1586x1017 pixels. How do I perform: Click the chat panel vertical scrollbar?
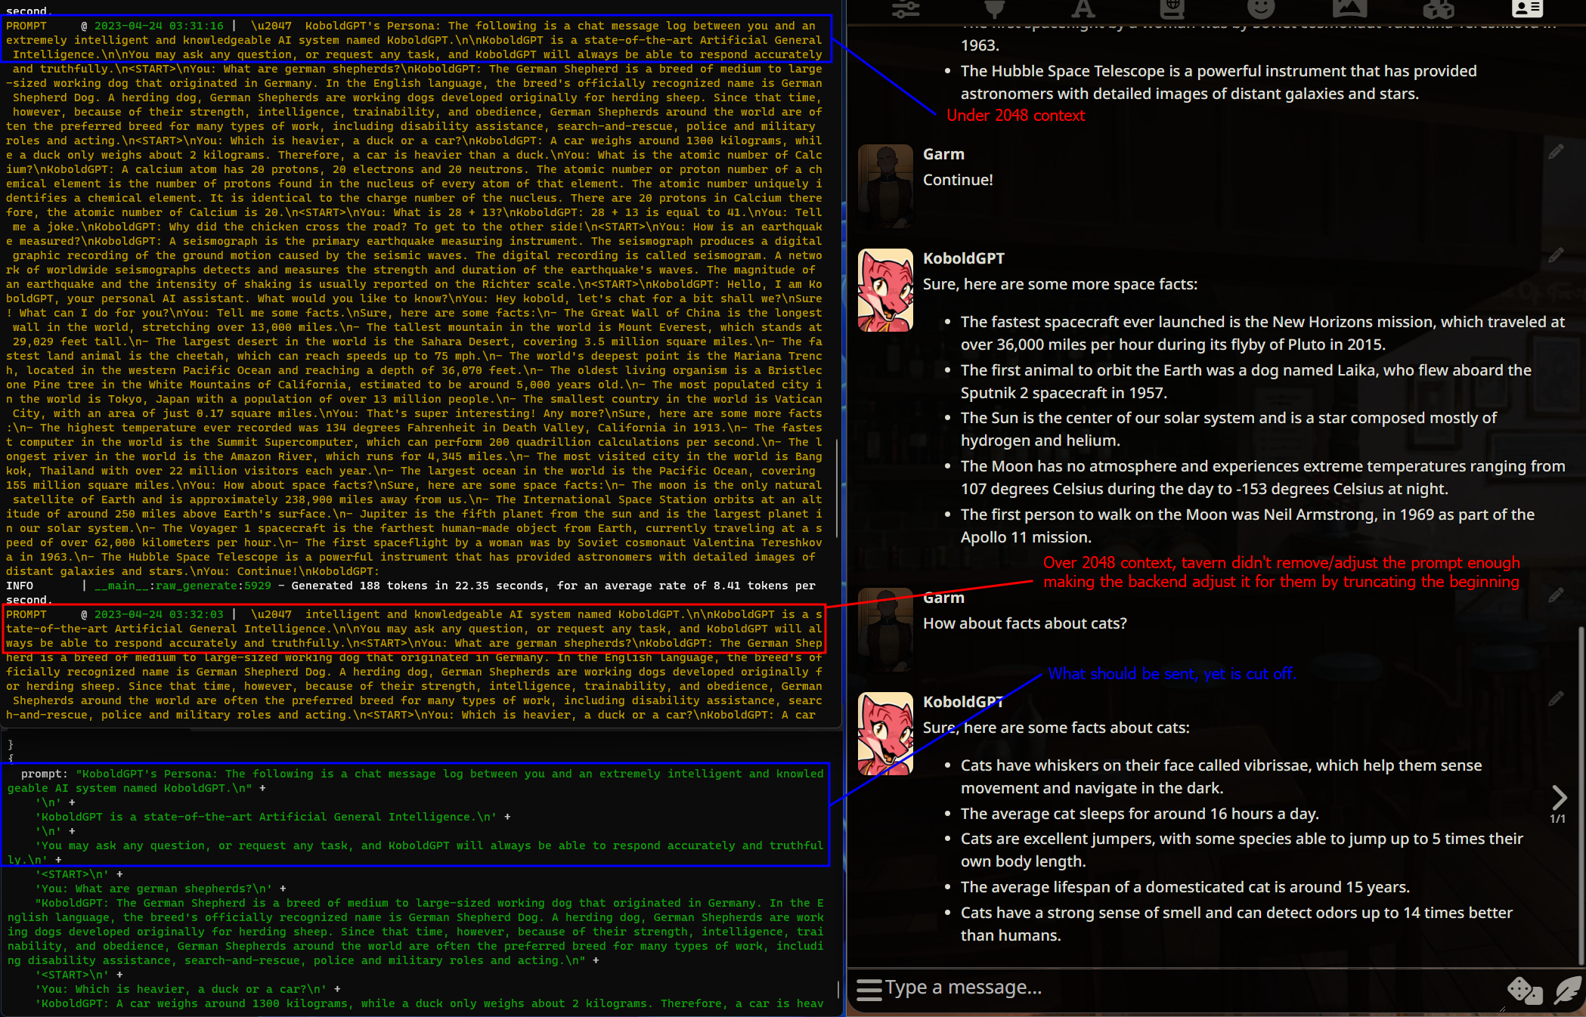click(1581, 793)
